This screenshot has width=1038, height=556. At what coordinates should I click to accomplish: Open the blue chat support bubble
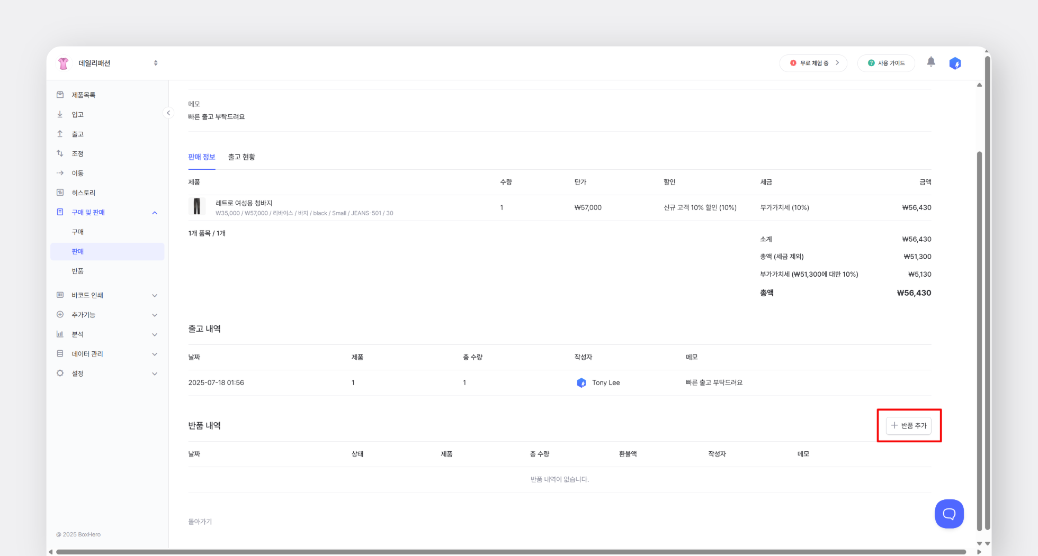point(948,514)
